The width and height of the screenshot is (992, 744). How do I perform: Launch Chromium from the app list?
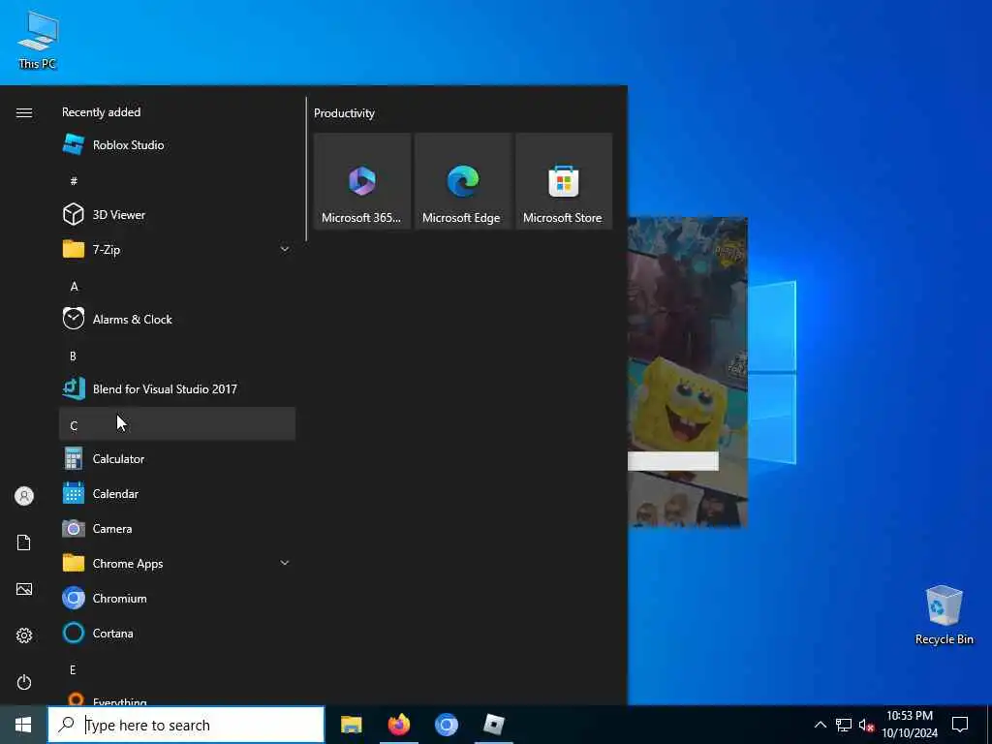point(177,598)
